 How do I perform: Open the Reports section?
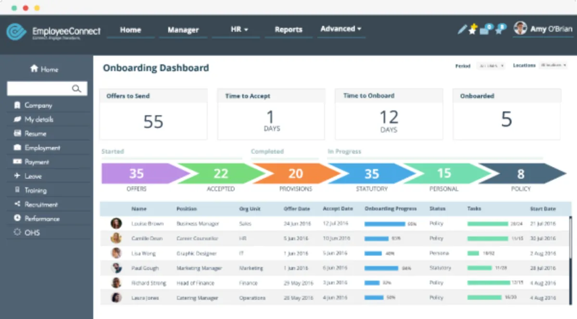pos(288,29)
